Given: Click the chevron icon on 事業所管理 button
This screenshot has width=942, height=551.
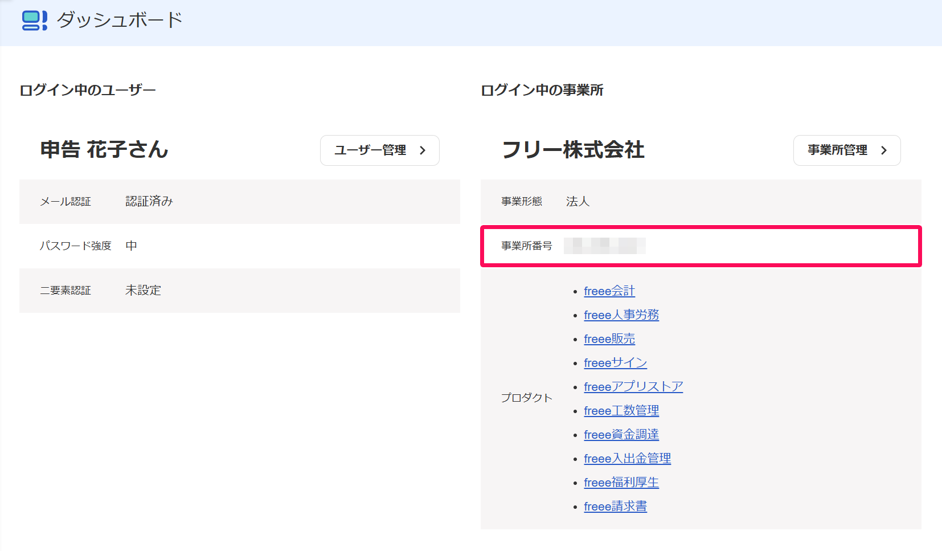Looking at the screenshot, I should pyautogui.click(x=884, y=150).
